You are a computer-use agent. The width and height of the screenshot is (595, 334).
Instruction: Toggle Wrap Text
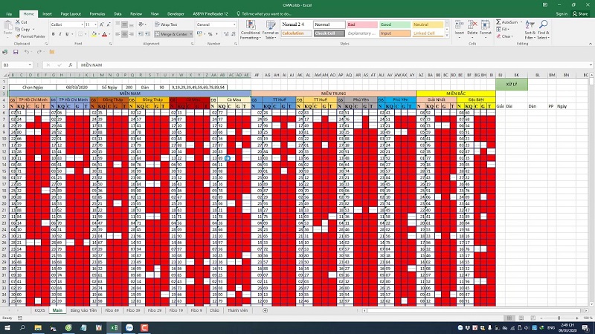coord(166,24)
